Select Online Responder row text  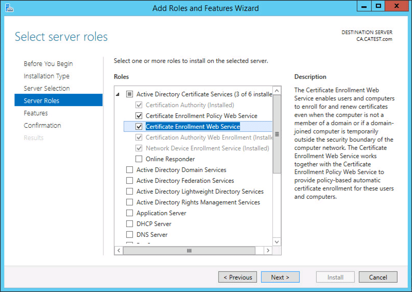coord(170,159)
